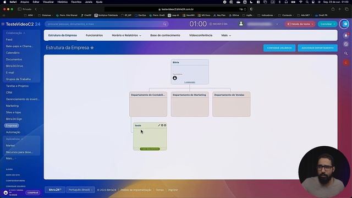Reload the page in the address bar
The width and height of the screenshot is (352, 198).
click(x=245, y=9)
